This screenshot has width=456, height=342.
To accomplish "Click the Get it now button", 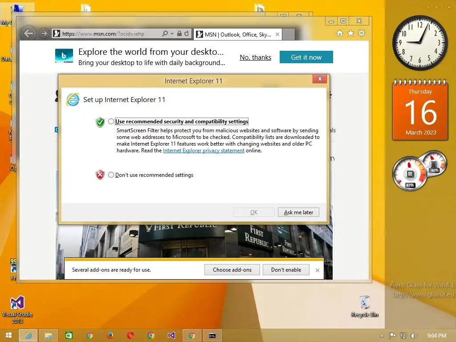I will click(x=306, y=57).
